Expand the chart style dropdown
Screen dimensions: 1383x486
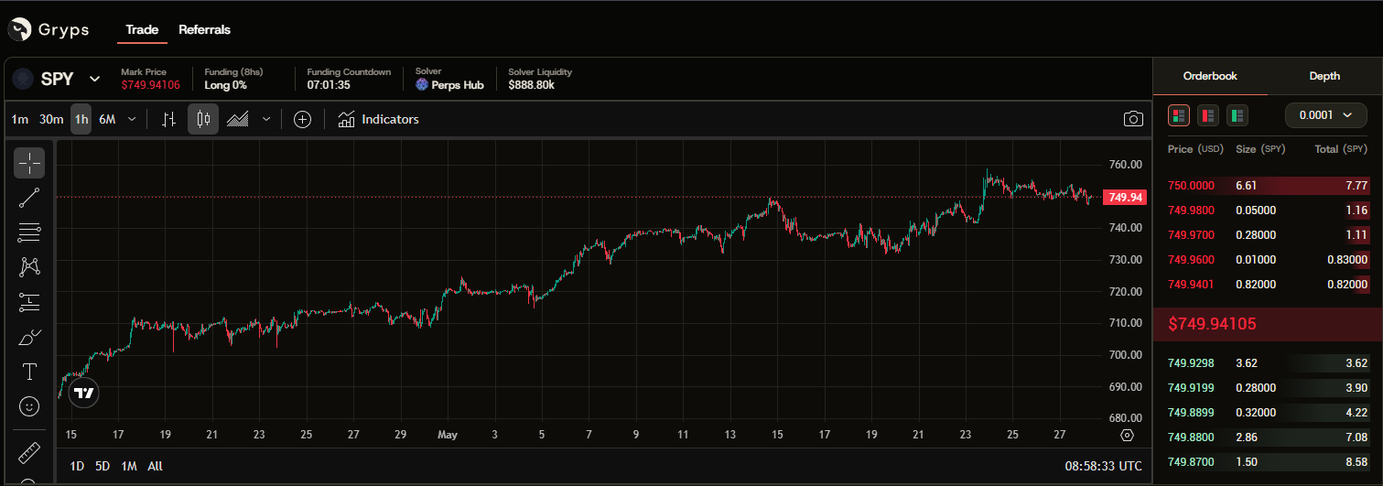[x=266, y=119]
